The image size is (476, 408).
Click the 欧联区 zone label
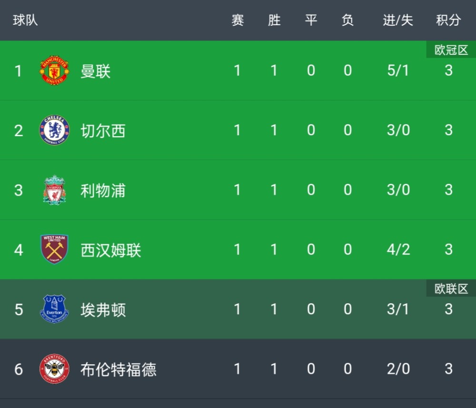click(451, 289)
